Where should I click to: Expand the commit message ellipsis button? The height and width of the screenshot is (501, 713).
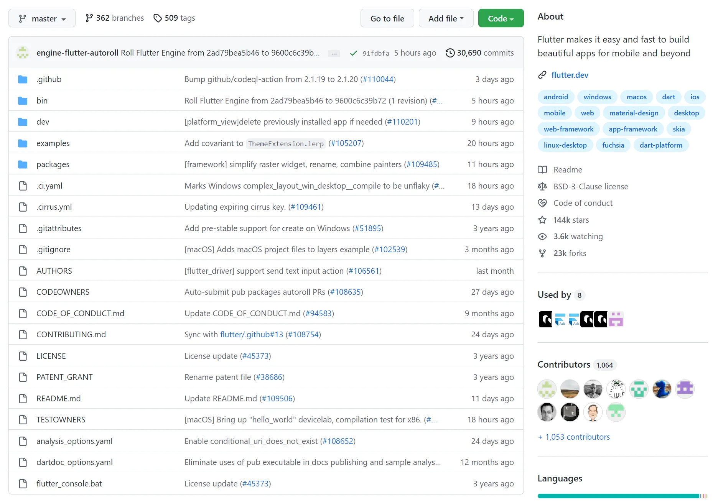(334, 53)
